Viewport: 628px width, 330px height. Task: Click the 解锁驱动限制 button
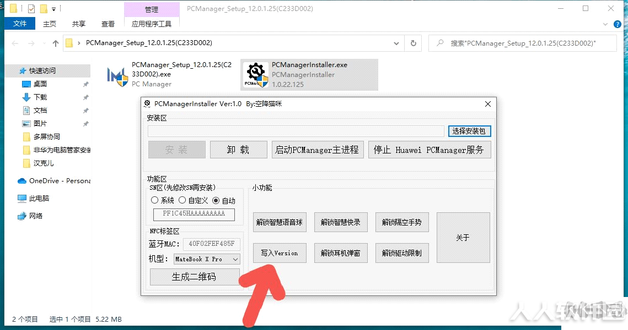[x=402, y=253]
